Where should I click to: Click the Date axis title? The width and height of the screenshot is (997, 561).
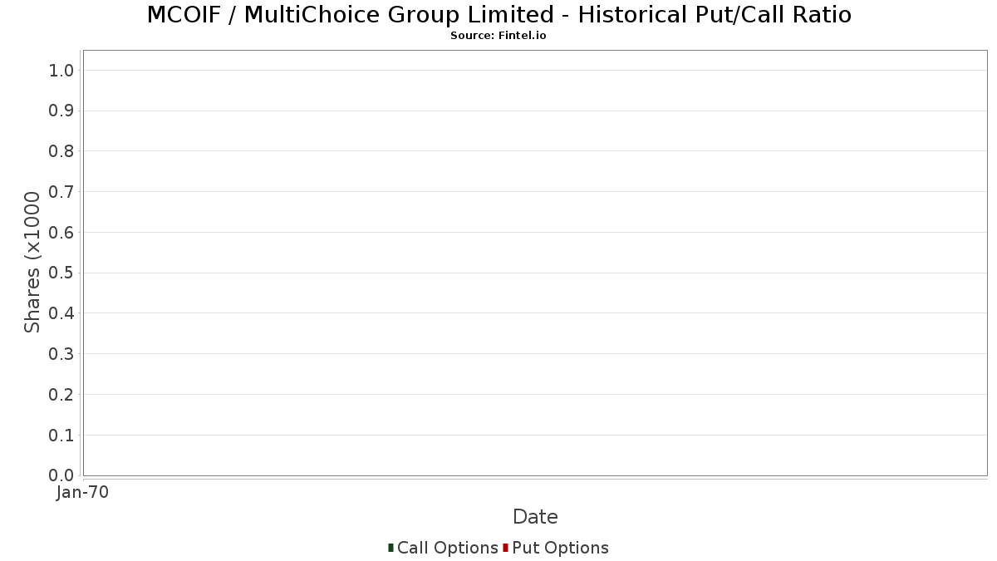point(535,517)
